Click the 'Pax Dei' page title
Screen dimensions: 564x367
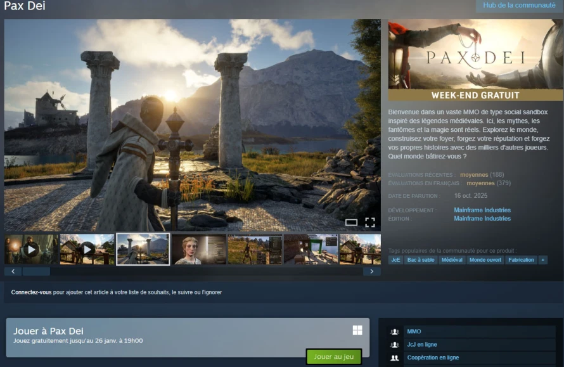(25, 6)
